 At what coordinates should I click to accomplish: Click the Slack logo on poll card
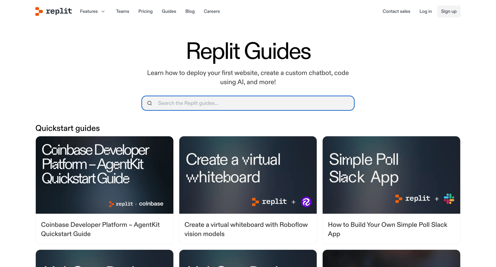449,199
